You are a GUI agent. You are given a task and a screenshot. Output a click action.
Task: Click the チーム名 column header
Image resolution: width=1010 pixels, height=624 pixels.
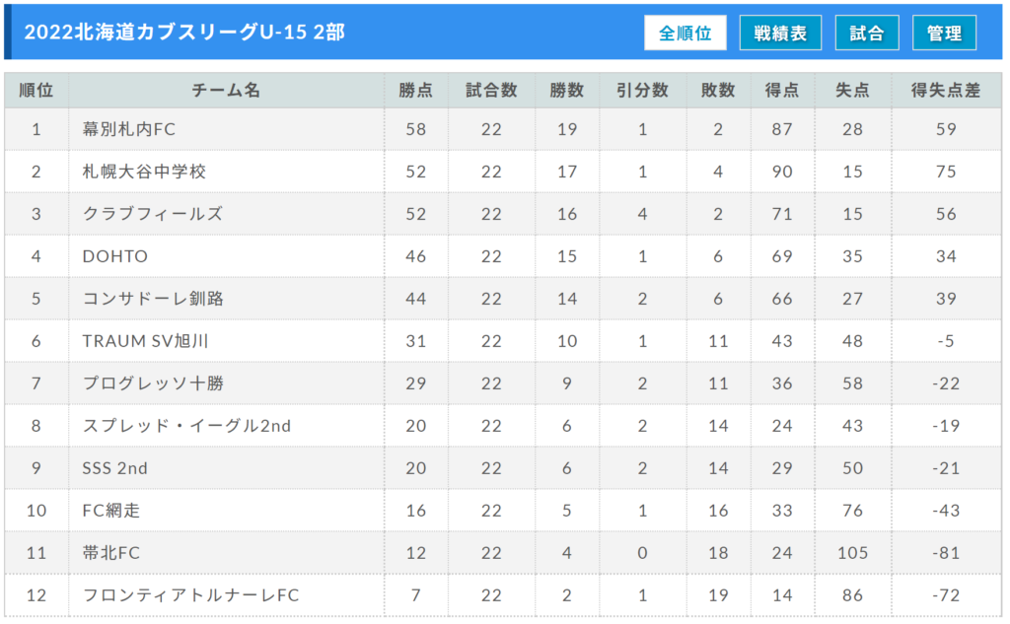pos(226,90)
